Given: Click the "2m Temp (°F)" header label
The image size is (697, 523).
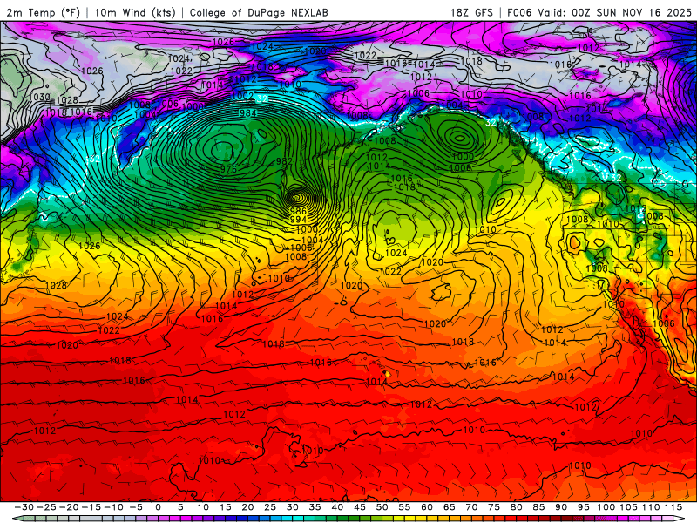Looking at the screenshot, I should (x=43, y=12).
